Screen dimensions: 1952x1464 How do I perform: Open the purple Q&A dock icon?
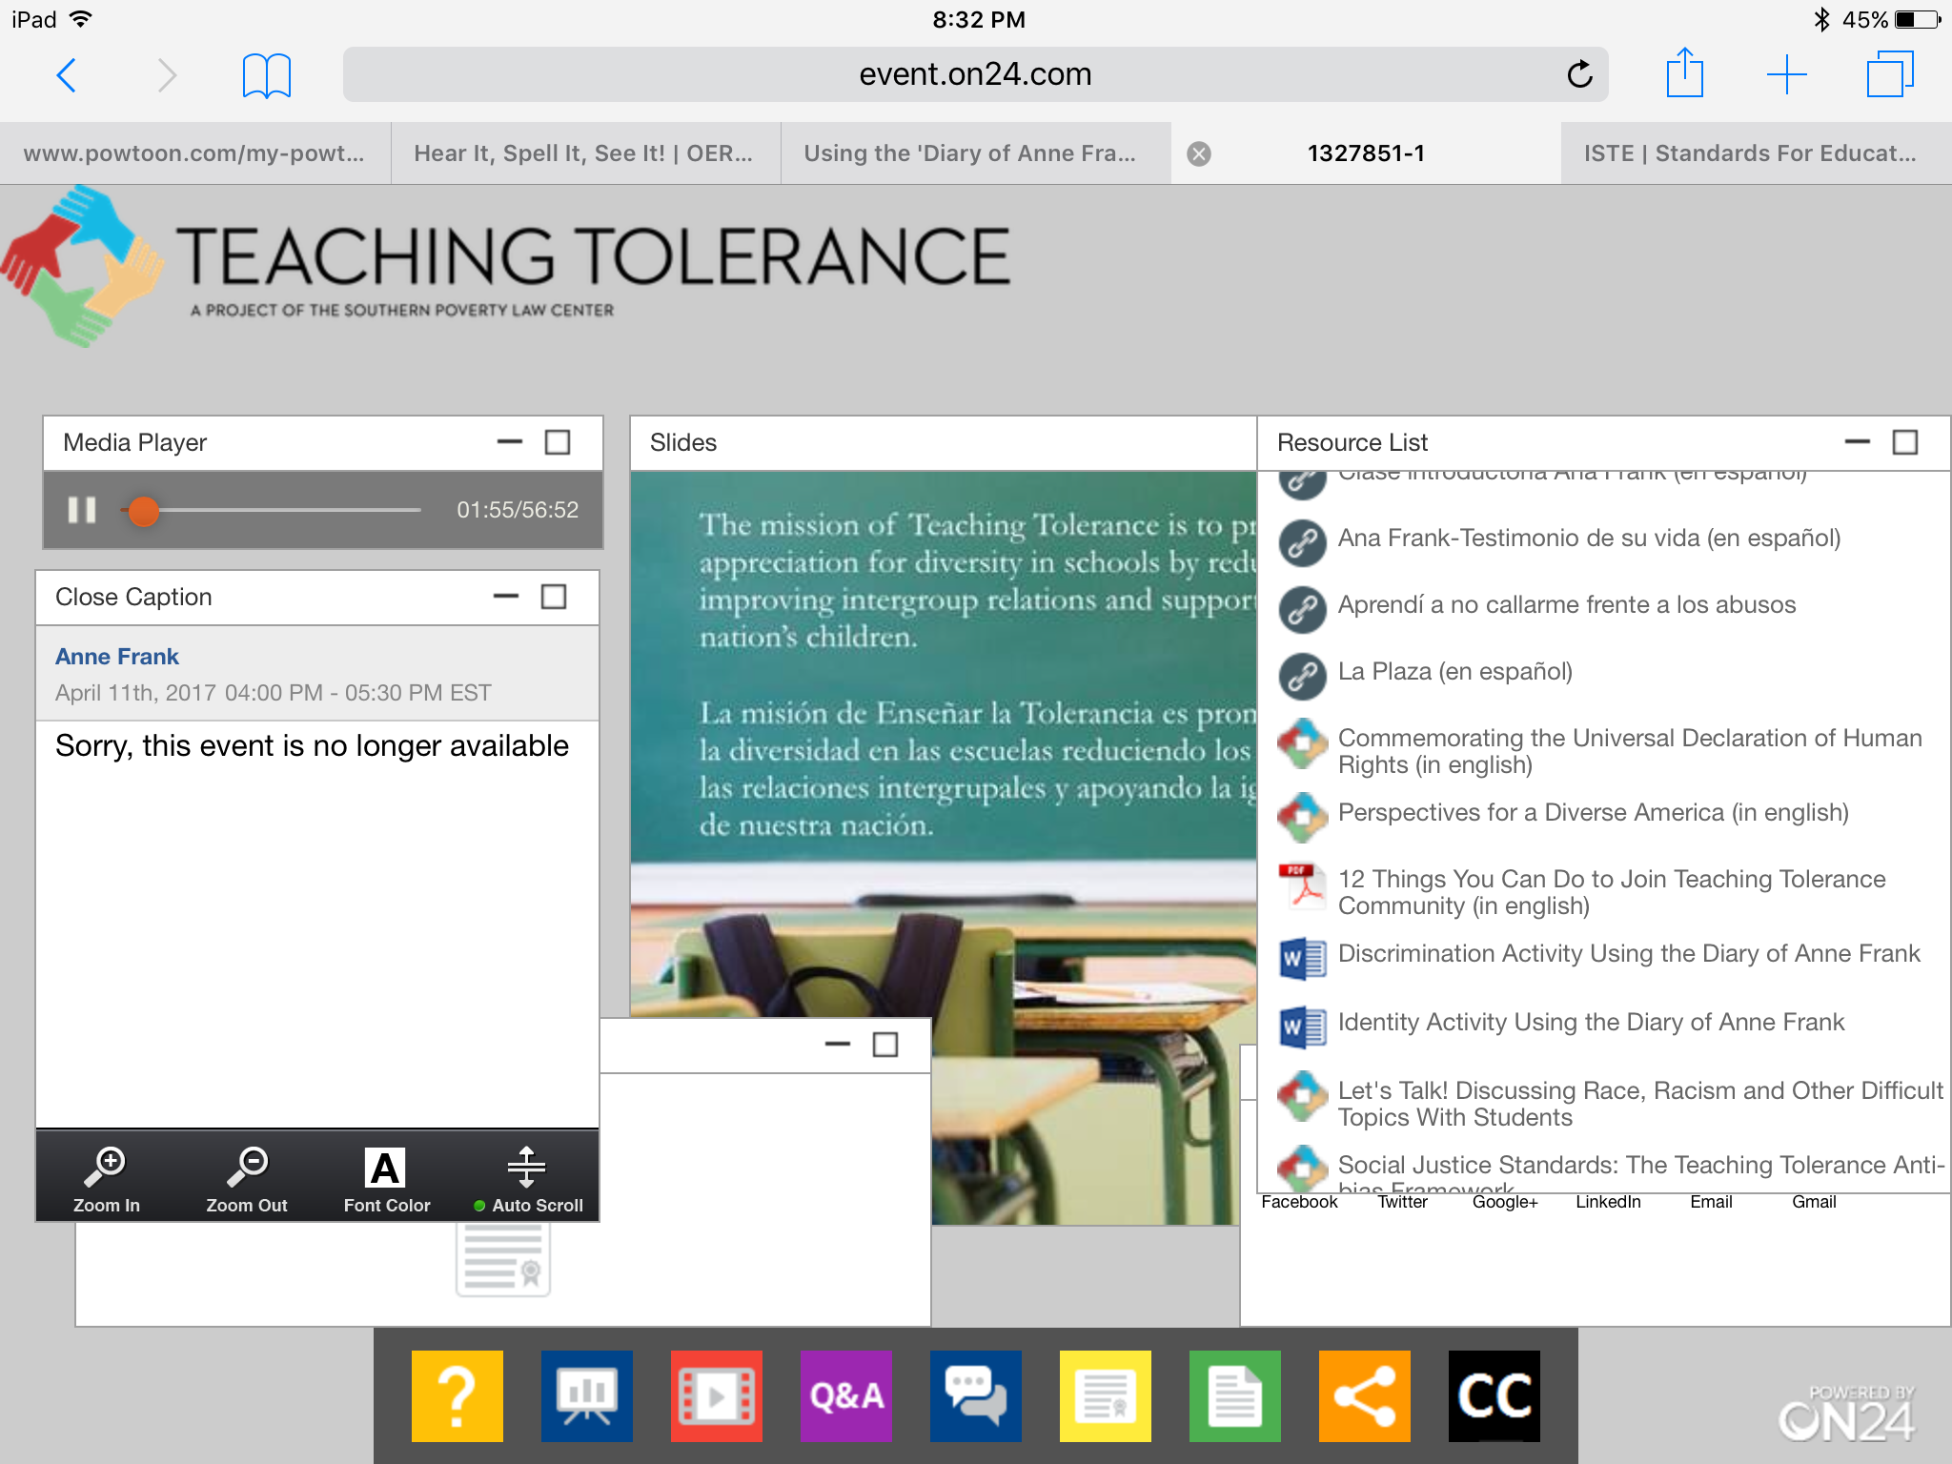[845, 1395]
